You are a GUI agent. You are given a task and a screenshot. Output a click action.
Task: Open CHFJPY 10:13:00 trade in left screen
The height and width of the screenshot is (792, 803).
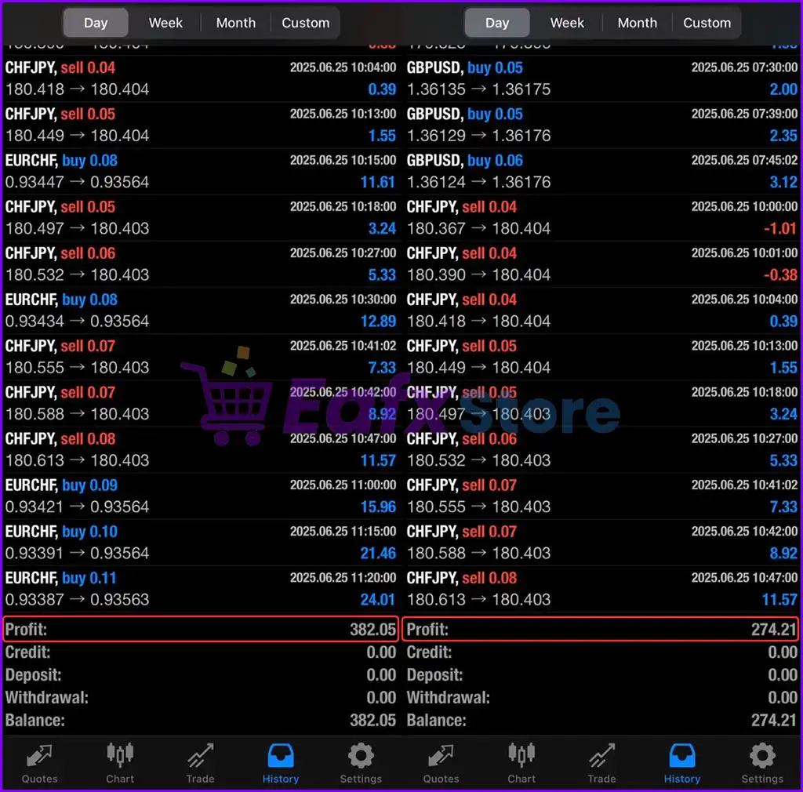pyautogui.click(x=201, y=125)
